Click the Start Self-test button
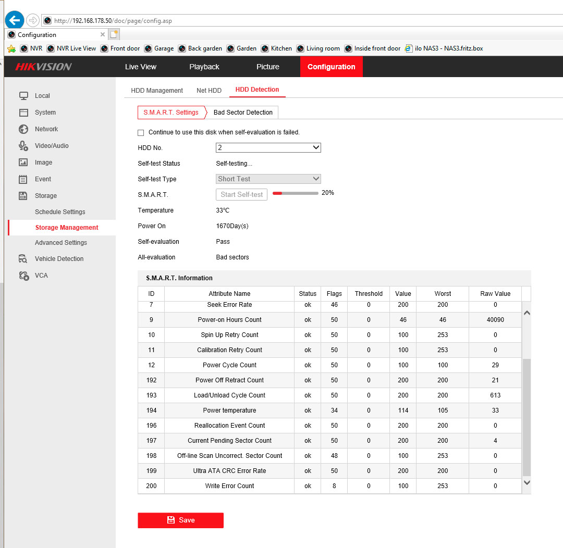The height and width of the screenshot is (548, 563). [241, 195]
